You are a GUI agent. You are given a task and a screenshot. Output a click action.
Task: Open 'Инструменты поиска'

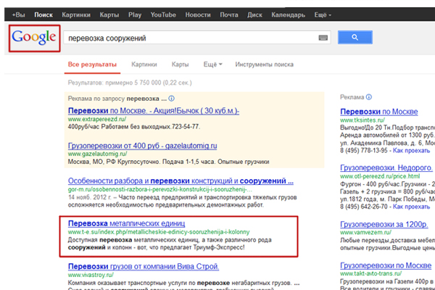coord(264,65)
